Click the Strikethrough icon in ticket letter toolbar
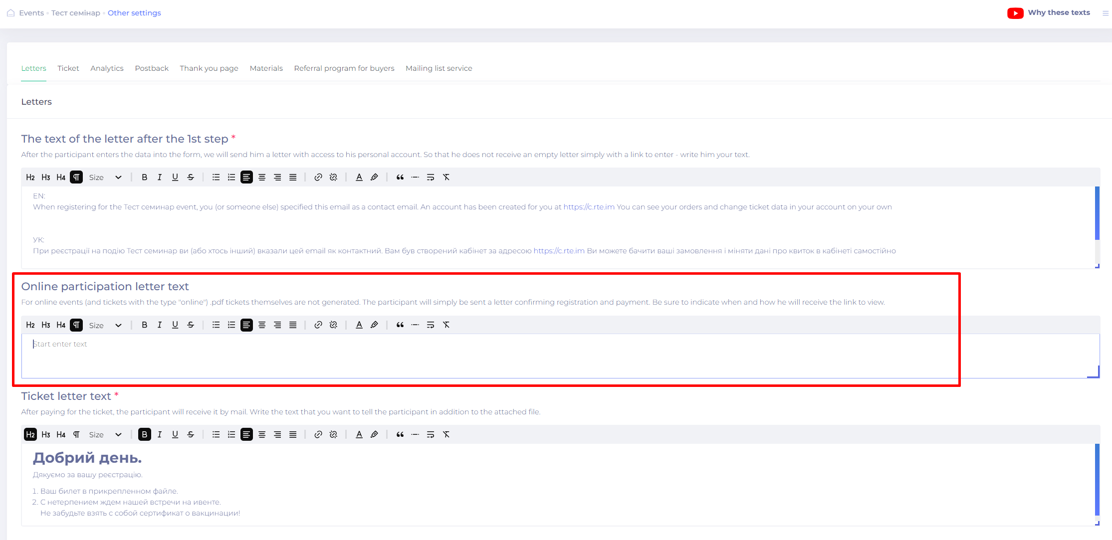 190,434
